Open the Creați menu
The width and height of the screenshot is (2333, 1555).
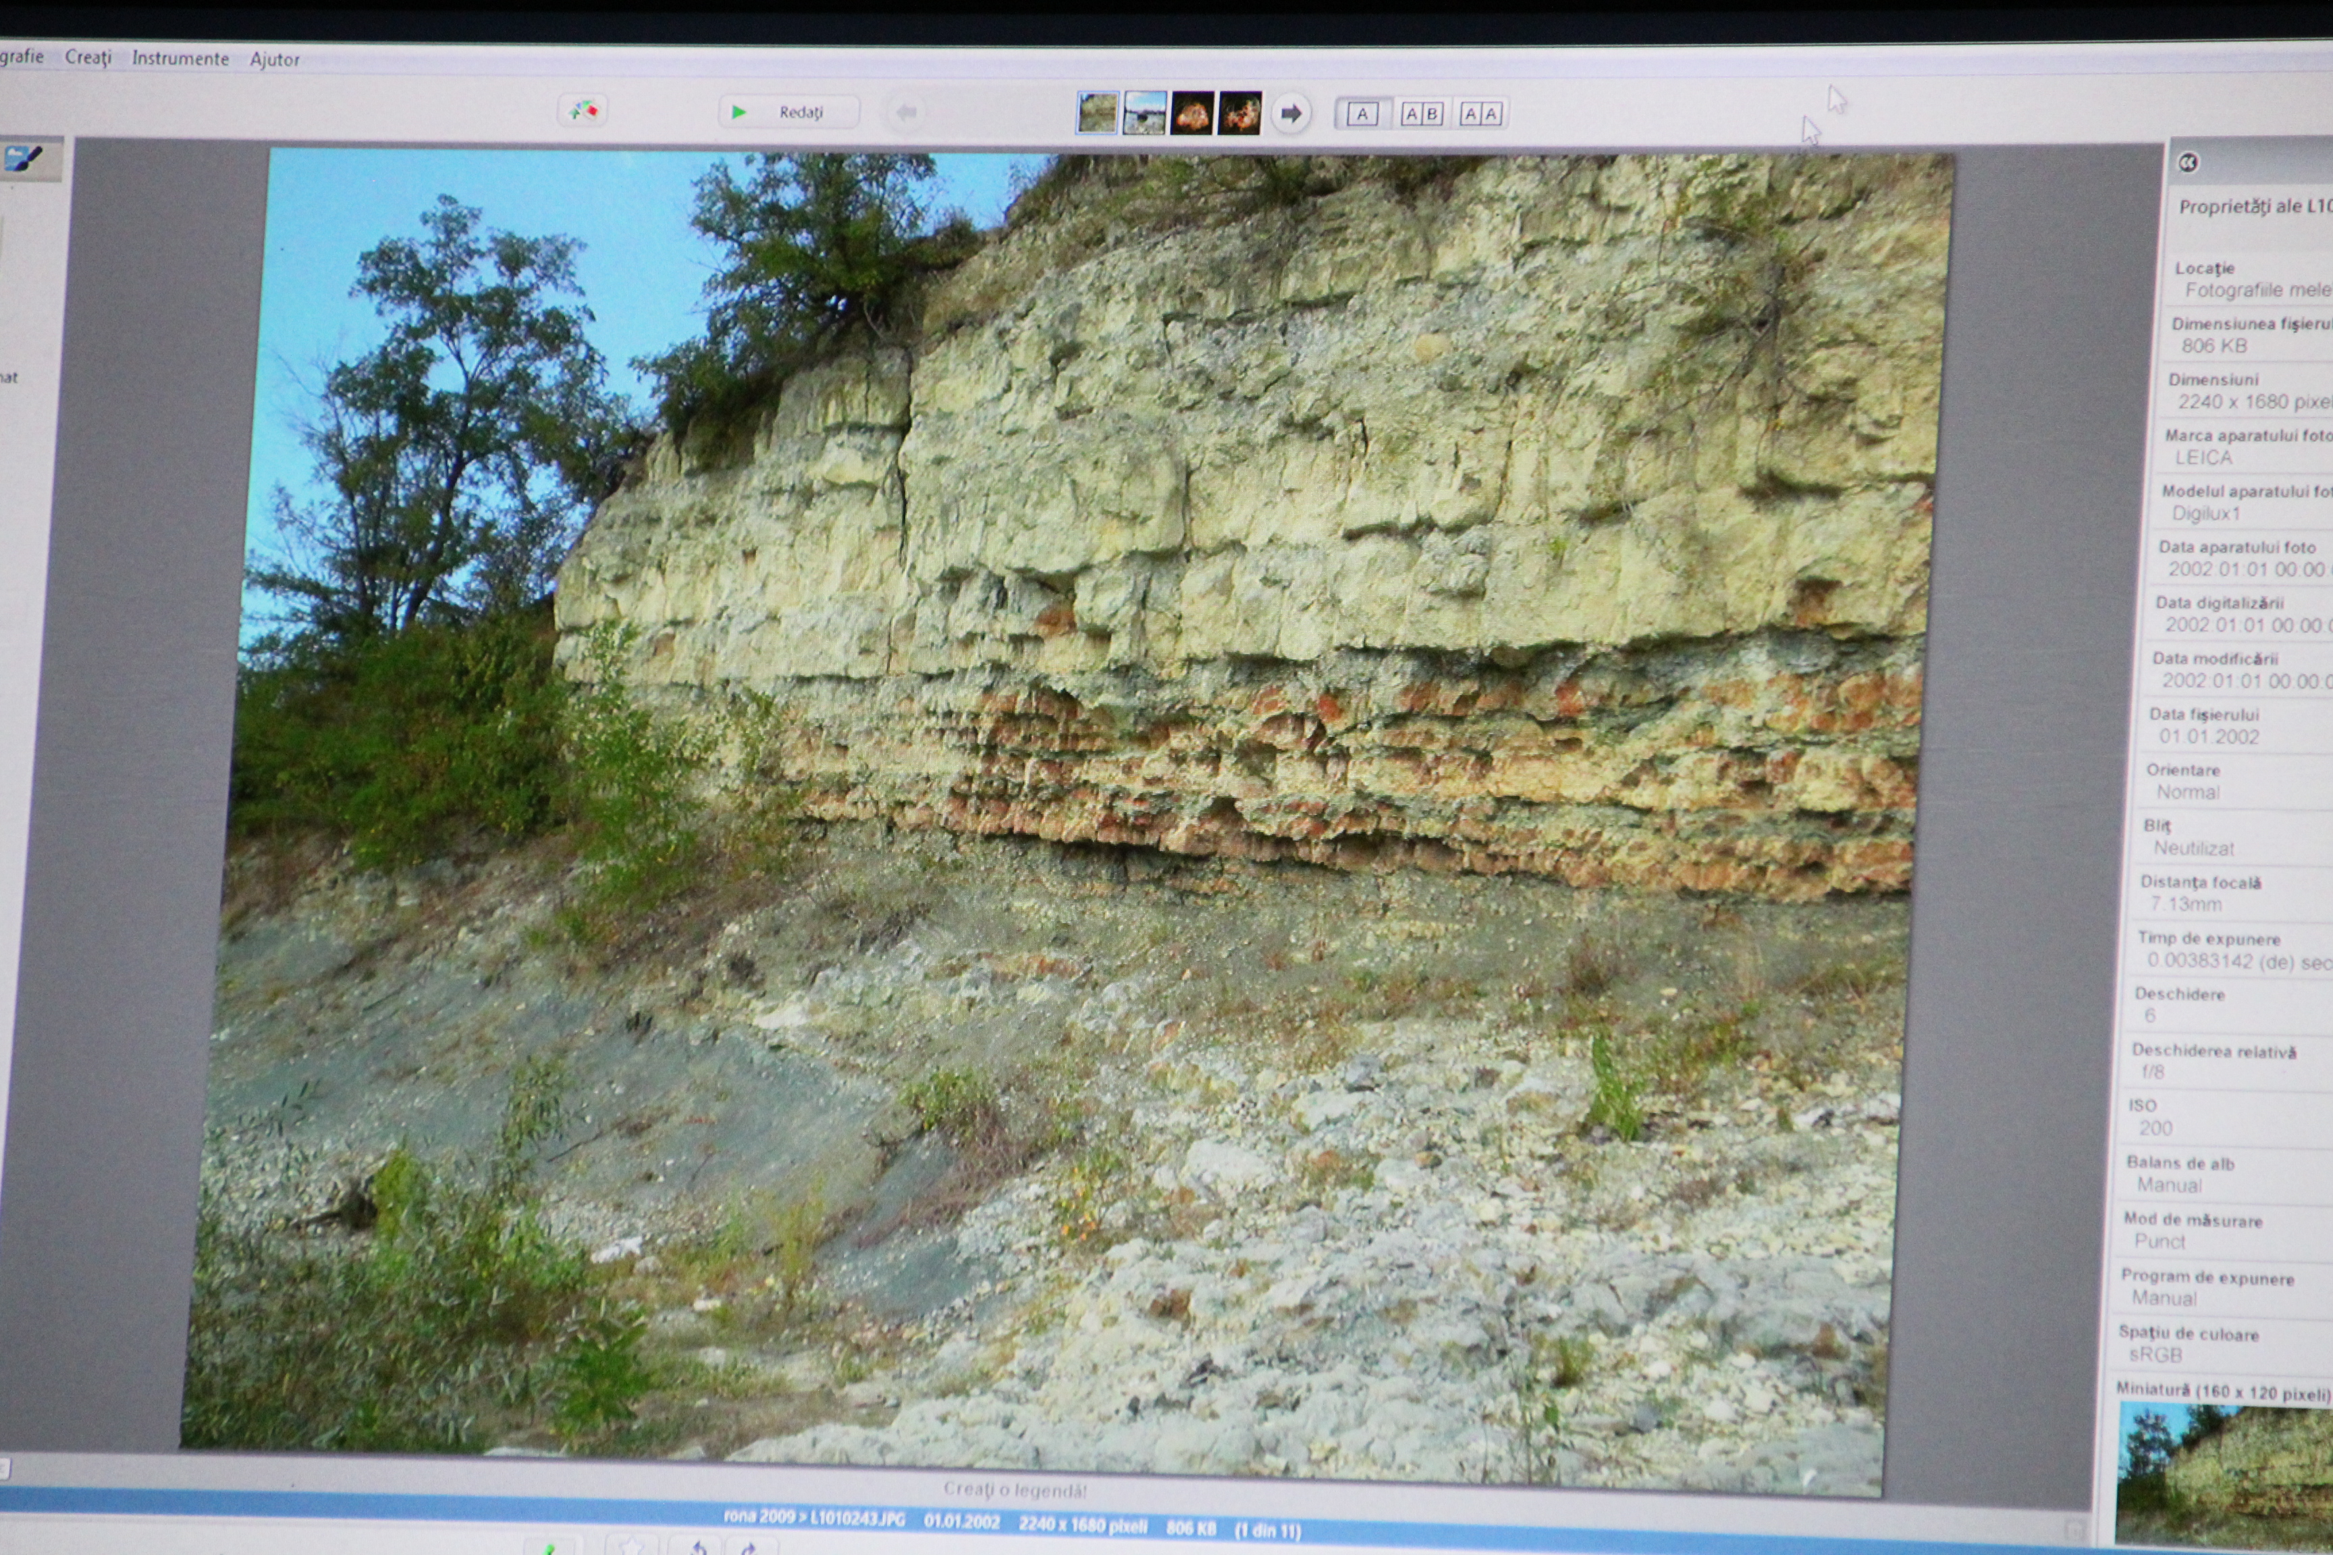click(x=88, y=57)
